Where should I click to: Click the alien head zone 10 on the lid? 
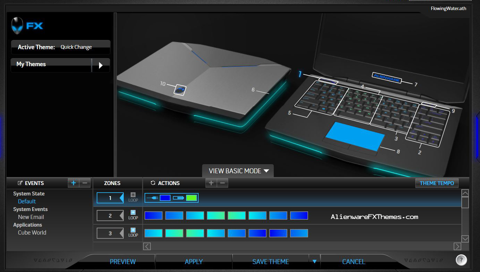pyautogui.click(x=180, y=90)
